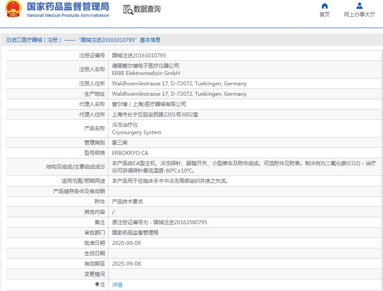Click the 注册人住所 Waldhoernlestrasse address value
This screenshot has width=383, height=291.
pyautogui.click(x=179, y=84)
